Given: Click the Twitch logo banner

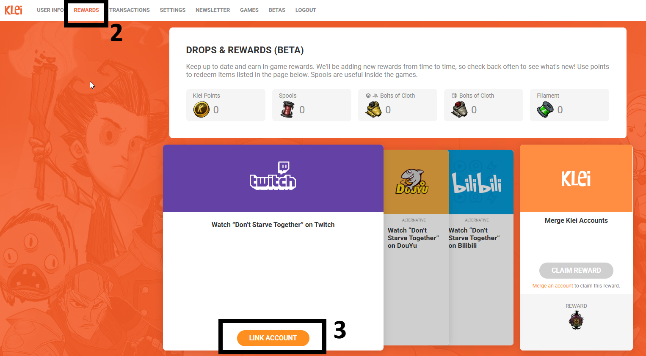Looking at the screenshot, I should click(273, 176).
